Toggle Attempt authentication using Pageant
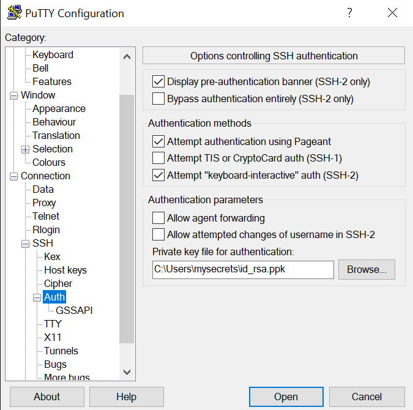413x410 pixels. (x=158, y=141)
